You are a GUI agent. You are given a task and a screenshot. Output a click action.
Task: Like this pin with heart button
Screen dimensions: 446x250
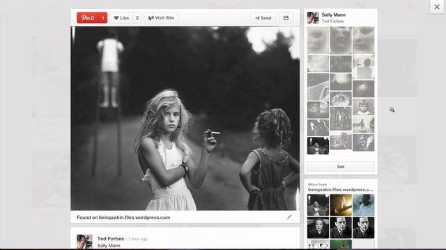tap(121, 18)
